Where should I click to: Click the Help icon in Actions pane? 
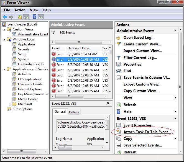(x=119, y=112)
